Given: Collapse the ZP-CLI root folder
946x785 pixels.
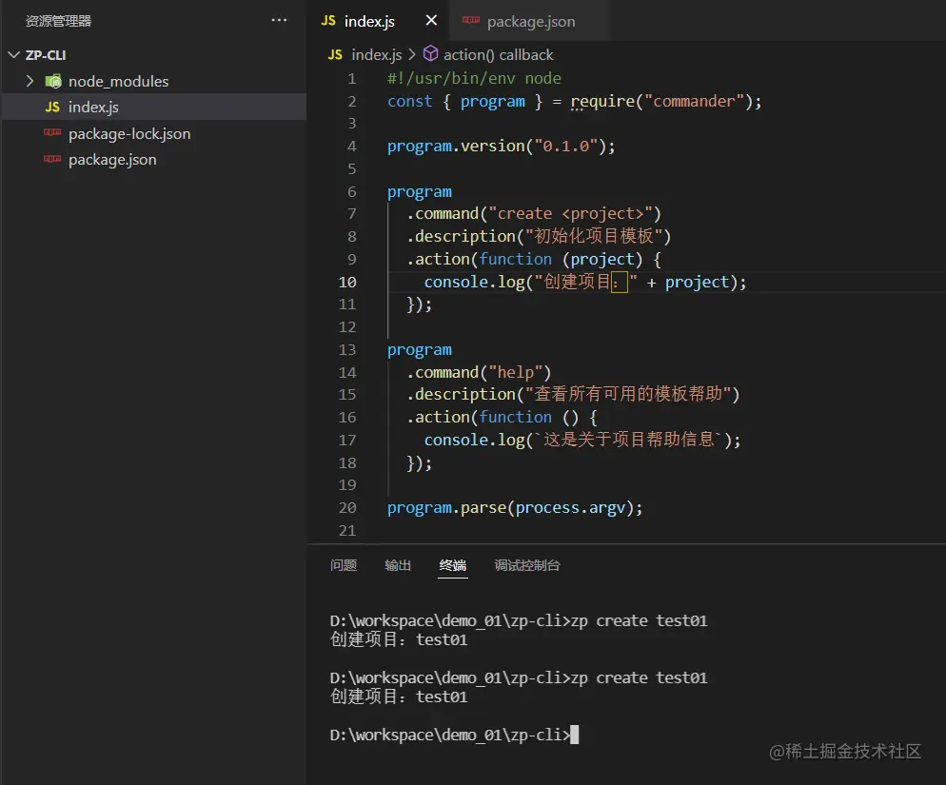Looking at the screenshot, I should [14, 55].
